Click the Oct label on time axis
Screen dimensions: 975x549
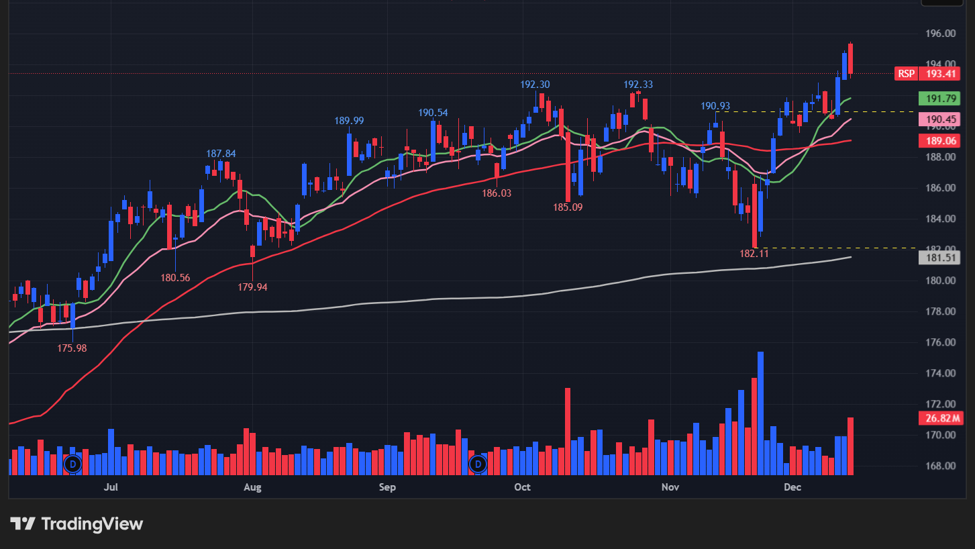point(522,487)
